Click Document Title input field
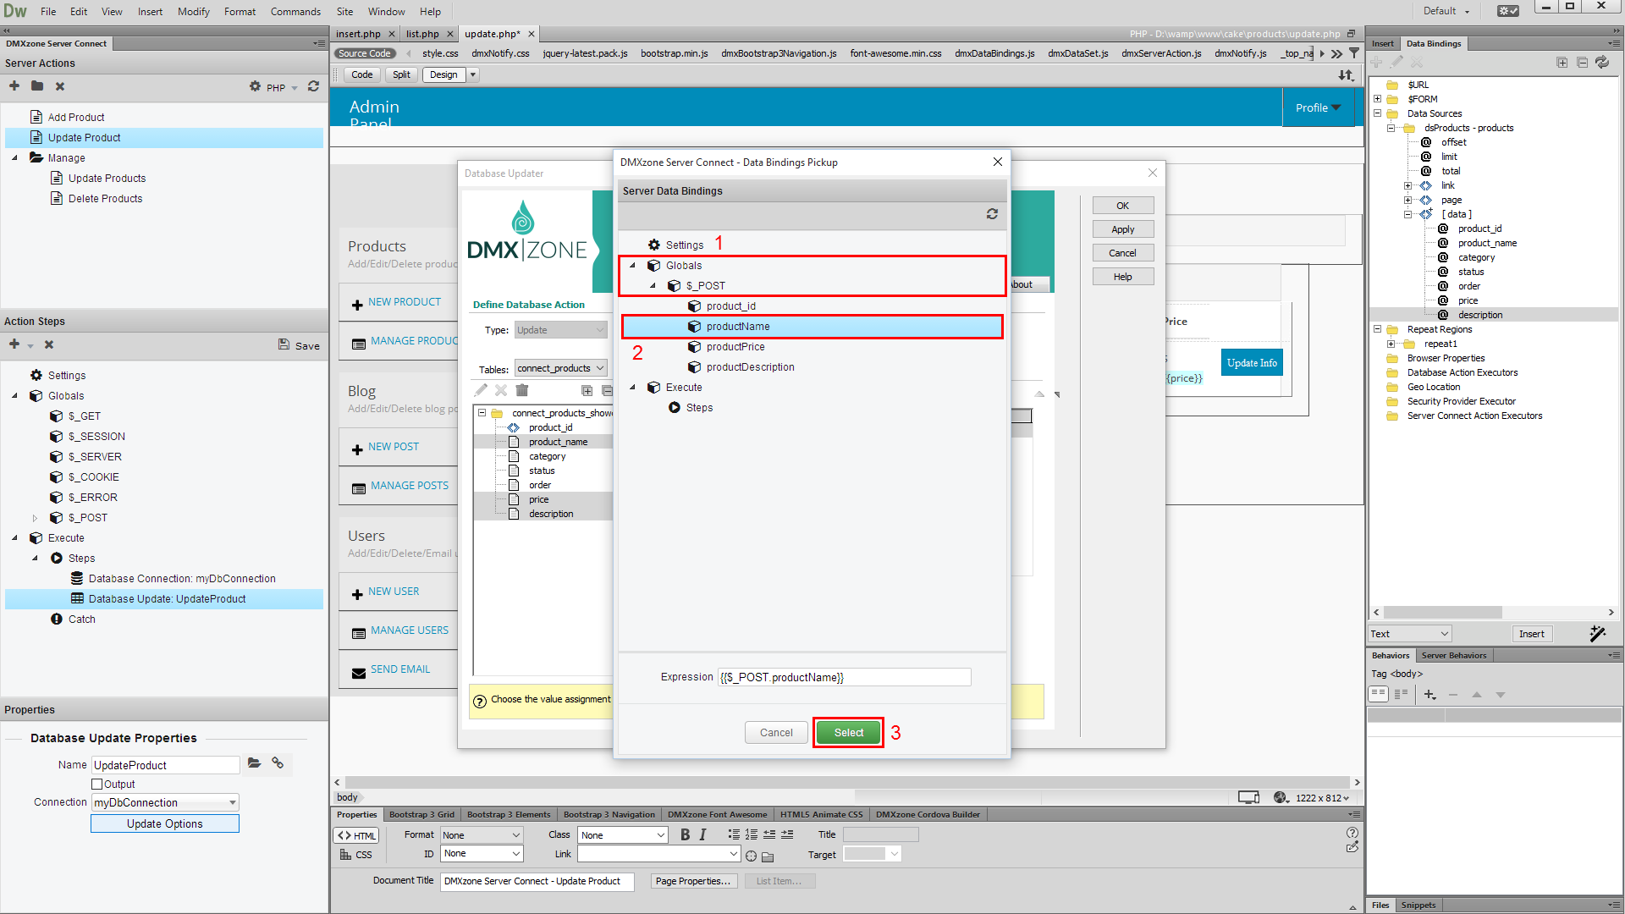This screenshot has width=1625, height=914. click(x=537, y=881)
